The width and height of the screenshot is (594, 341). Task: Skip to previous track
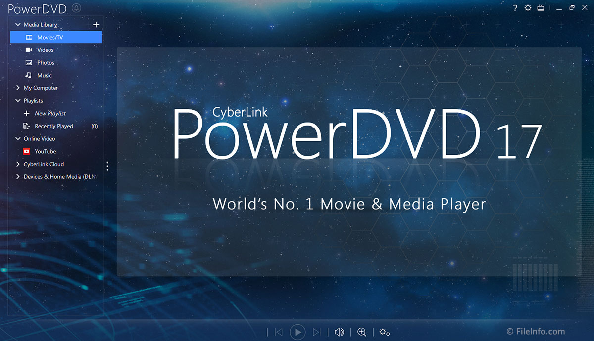pyautogui.click(x=279, y=332)
